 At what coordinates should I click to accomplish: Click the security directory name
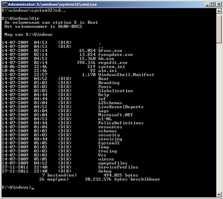(109, 135)
